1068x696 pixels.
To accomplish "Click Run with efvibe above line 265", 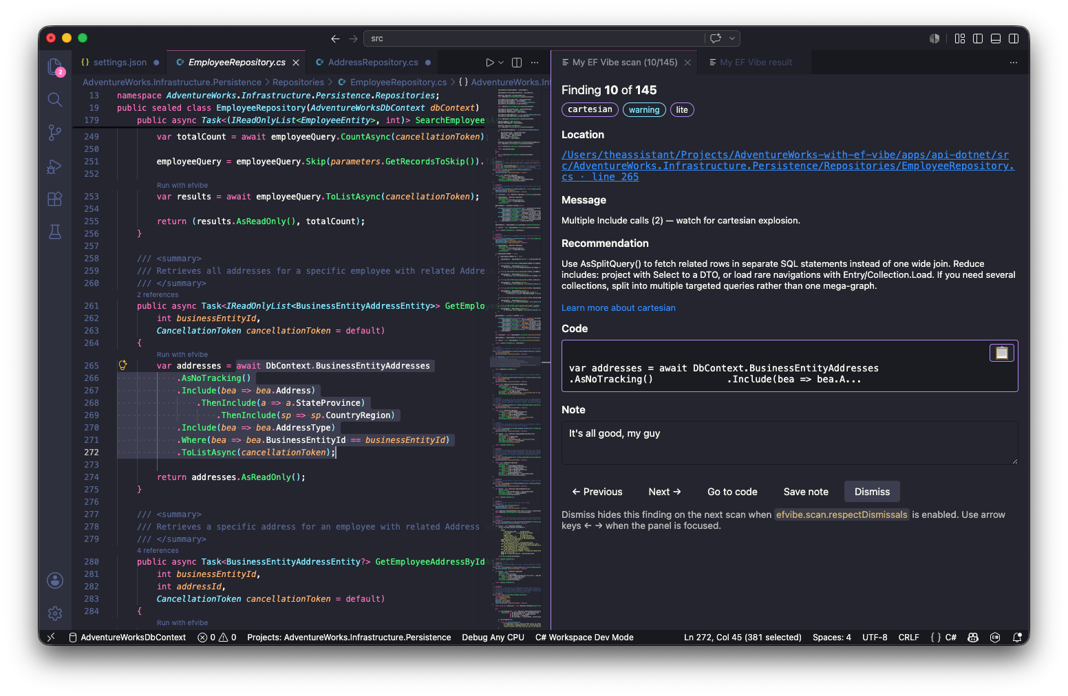I will point(182,355).
